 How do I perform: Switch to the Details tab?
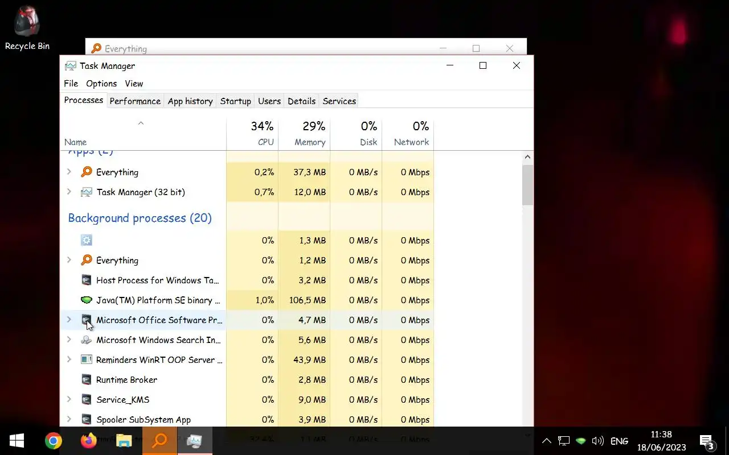(301, 101)
